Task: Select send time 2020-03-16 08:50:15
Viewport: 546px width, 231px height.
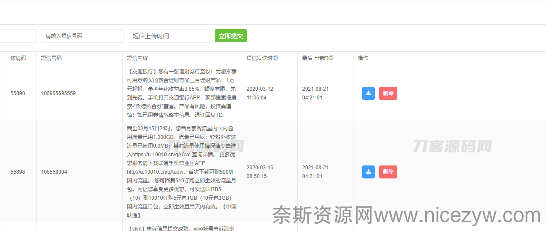Action: click(x=260, y=172)
